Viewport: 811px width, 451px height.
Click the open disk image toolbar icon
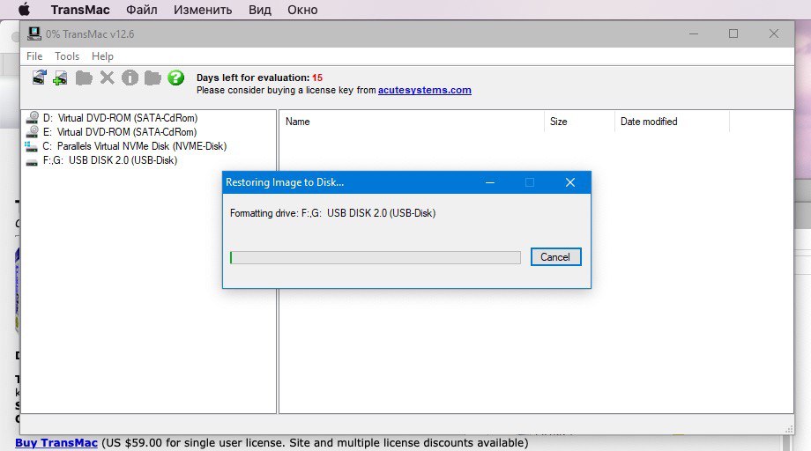(40, 78)
